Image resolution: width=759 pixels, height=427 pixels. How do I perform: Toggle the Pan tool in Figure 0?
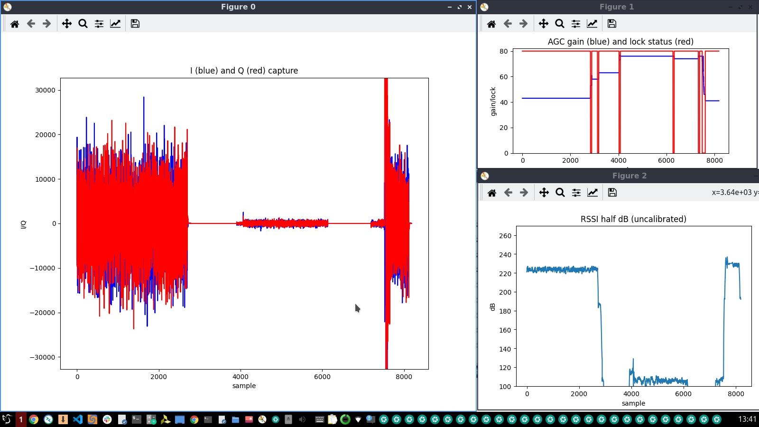coord(67,24)
